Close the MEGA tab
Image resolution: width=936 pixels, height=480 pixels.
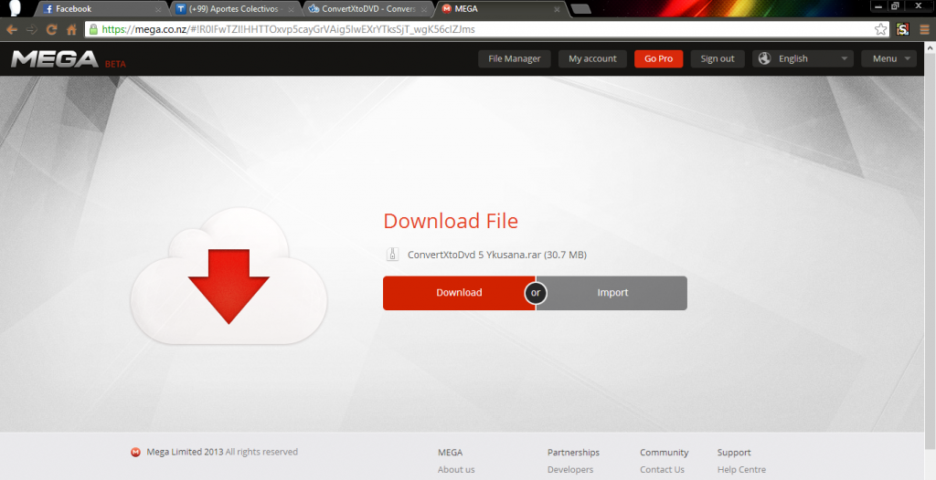[x=557, y=9]
